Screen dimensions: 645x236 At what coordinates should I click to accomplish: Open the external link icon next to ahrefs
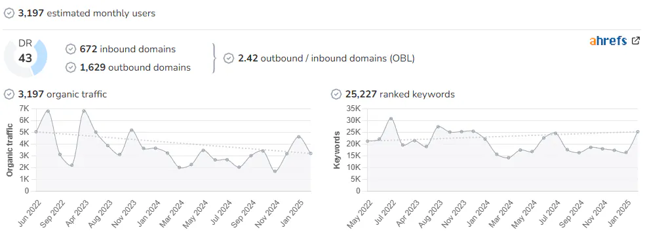(x=636, y=41)
